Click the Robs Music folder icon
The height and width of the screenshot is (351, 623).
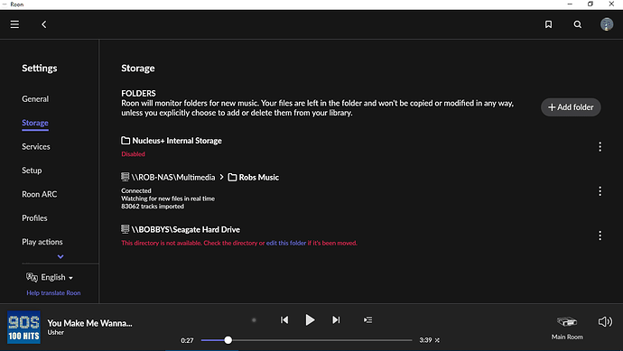tap(232, 177)
